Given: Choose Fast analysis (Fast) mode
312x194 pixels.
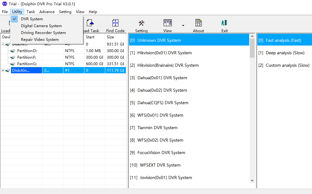Looking at the screenshot, I should [x=285, y=40].
